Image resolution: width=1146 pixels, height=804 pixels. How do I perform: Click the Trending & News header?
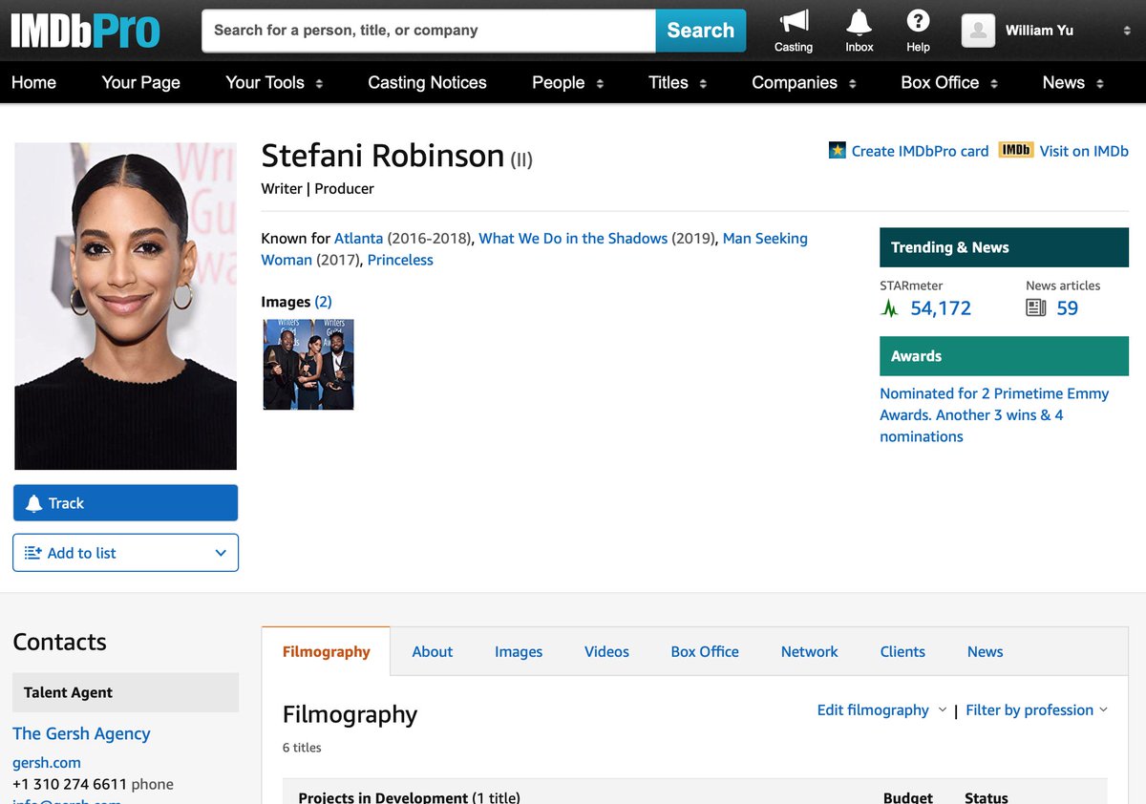click(1004, 247)
